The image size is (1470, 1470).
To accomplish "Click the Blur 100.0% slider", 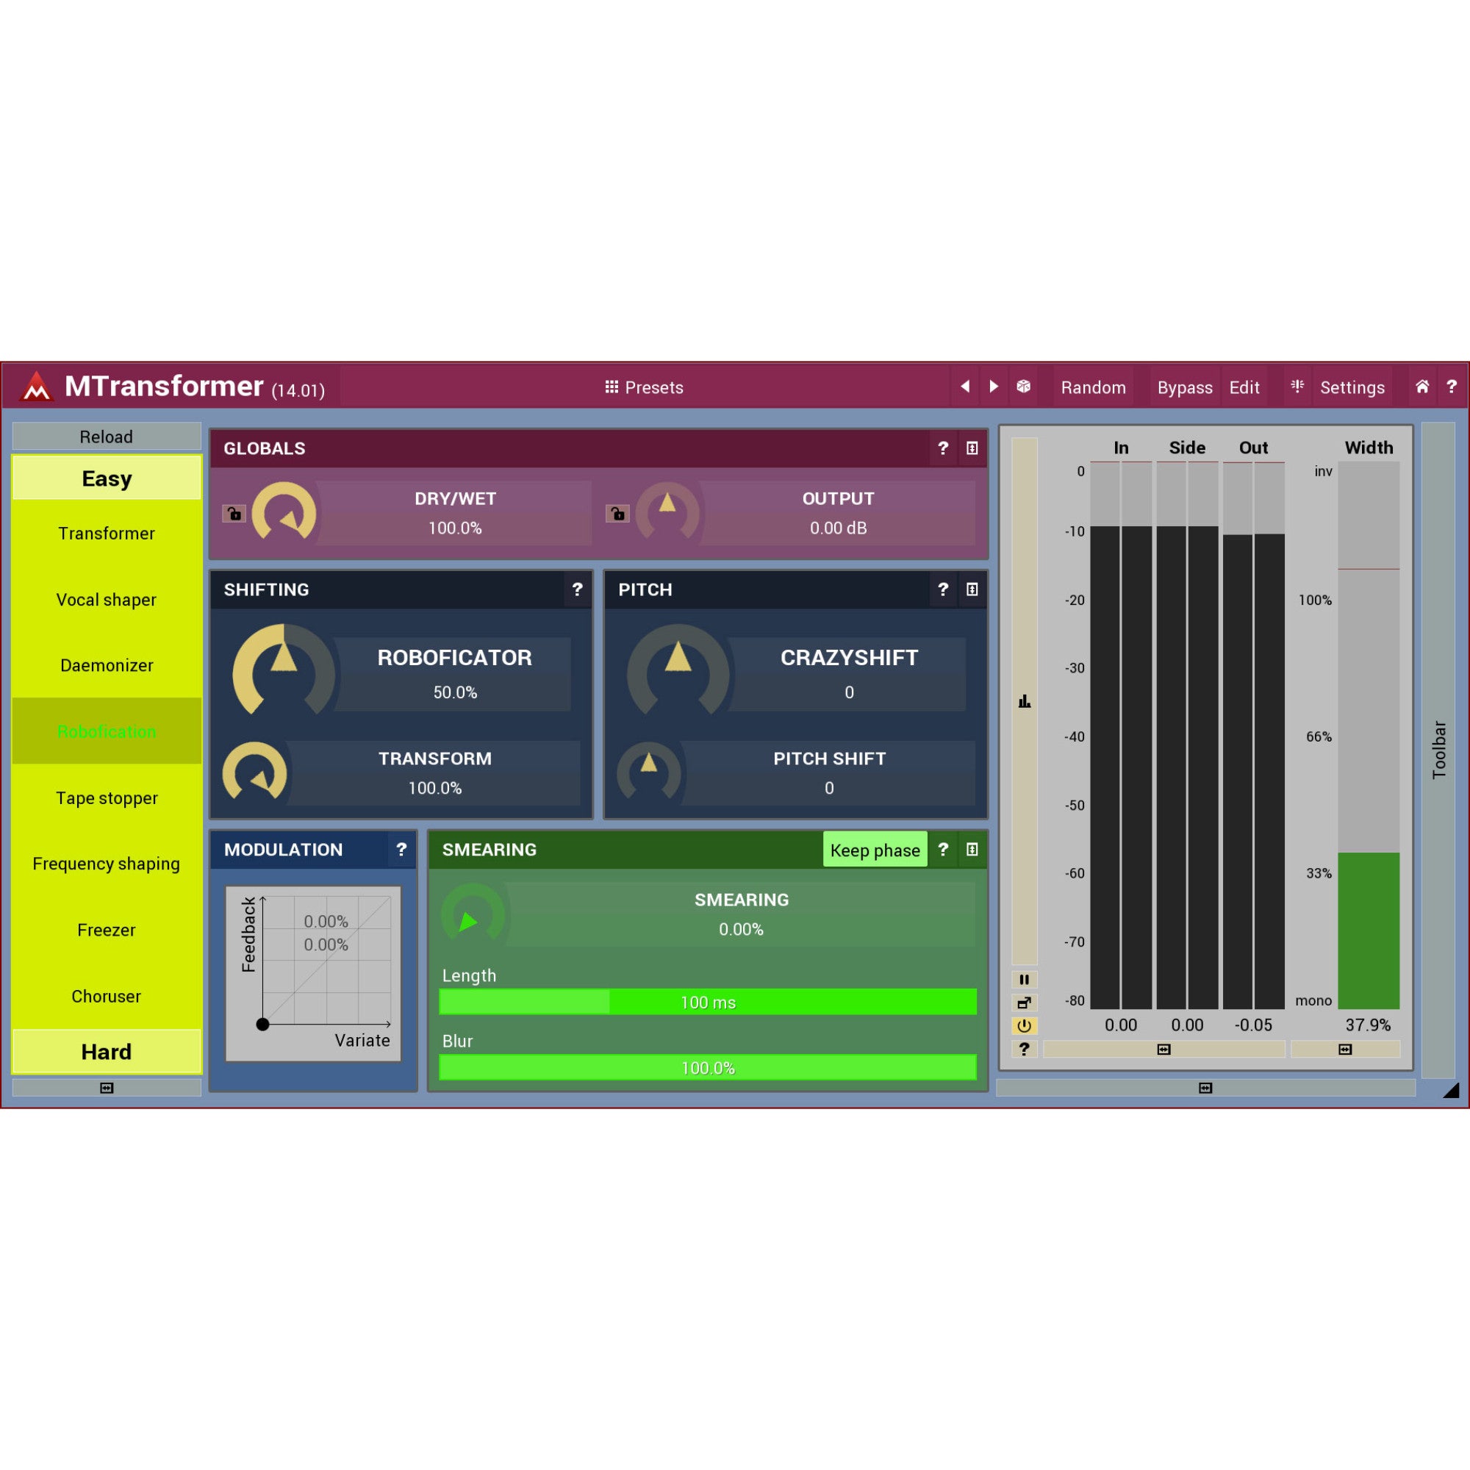I will pos(708,1067).
